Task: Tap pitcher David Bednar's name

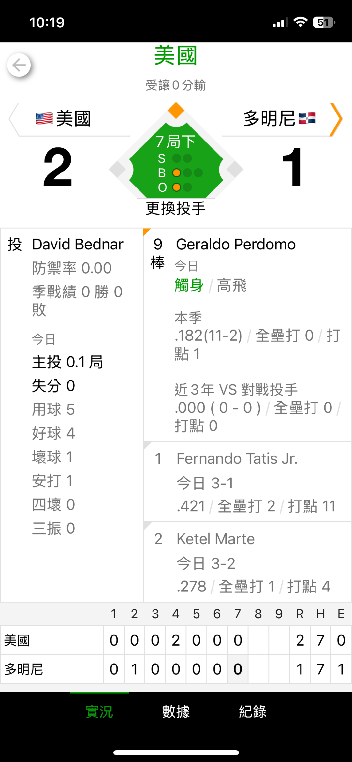Action: (x=78, y=244)
